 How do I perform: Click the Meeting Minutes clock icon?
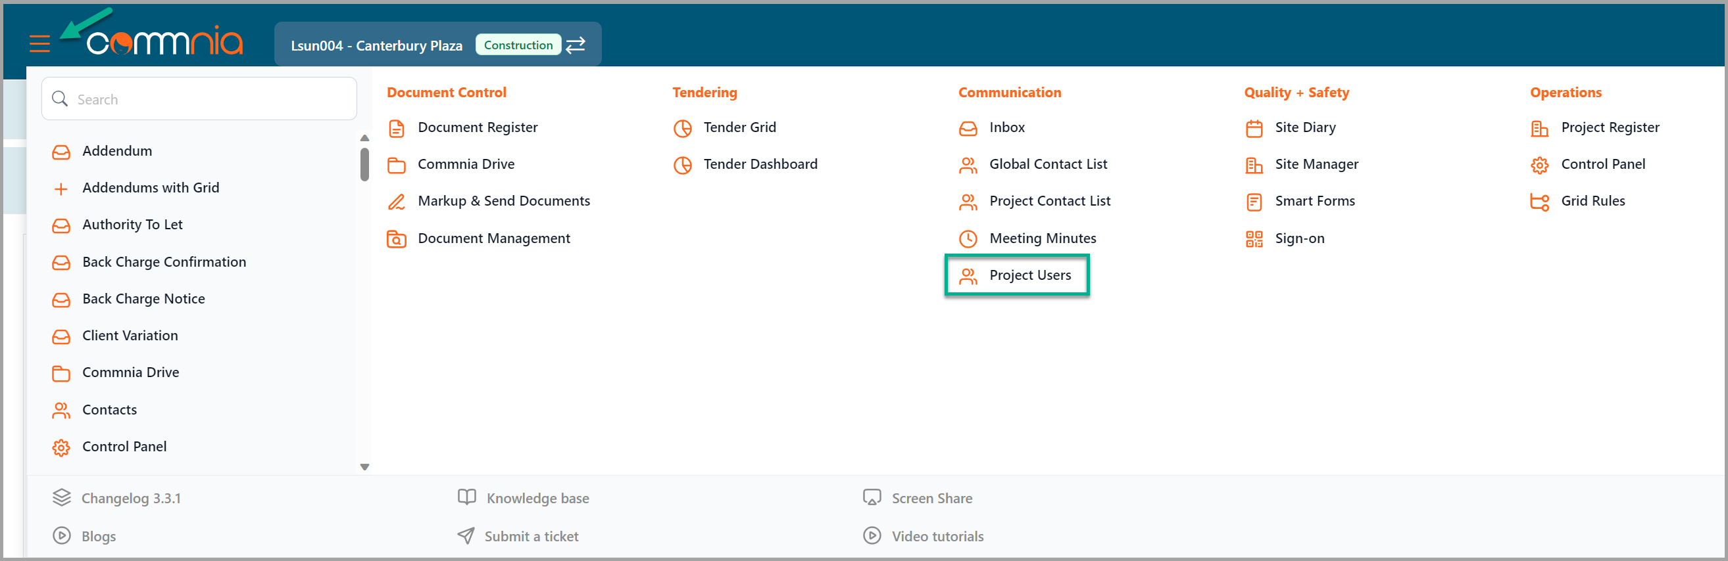click(968, 238)
